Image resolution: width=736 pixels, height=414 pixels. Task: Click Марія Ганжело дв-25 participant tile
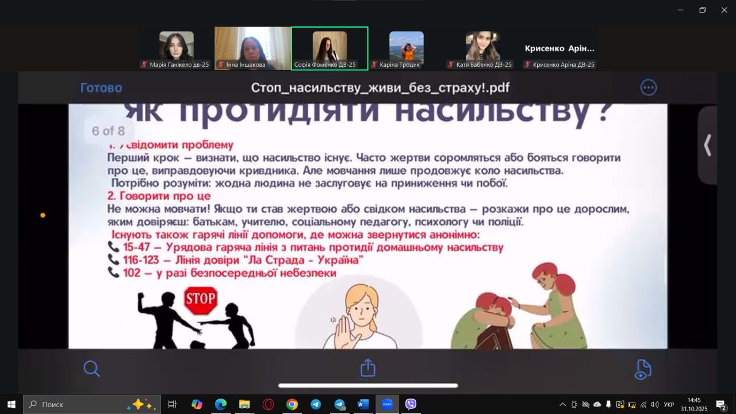click(x=176, y=48)
